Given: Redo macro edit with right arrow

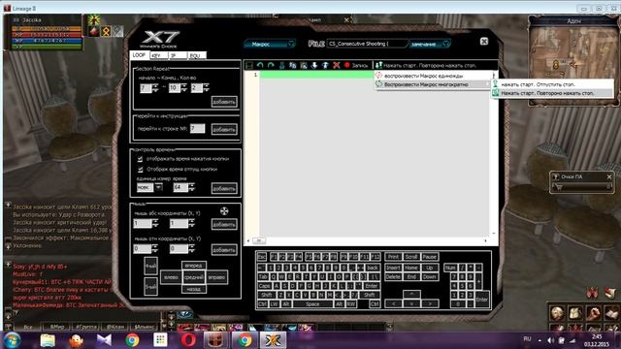Looking at the screenshot, I should click(271, 65).
